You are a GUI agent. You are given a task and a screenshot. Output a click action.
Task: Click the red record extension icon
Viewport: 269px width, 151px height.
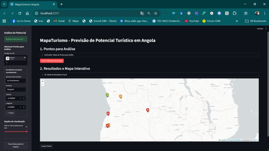212,13
